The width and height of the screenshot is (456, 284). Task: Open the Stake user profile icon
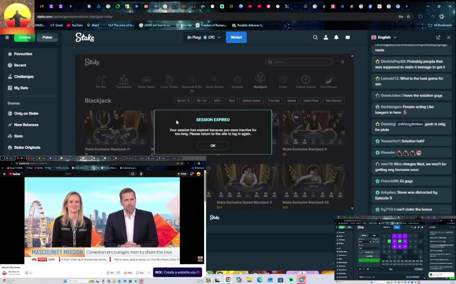pyautogui.click(x=326, y=37)
